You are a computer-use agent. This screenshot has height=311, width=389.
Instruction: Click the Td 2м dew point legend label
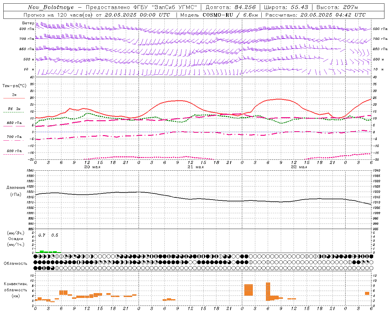14,109
